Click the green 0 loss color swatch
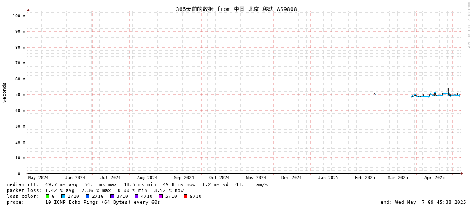The width and height of the screenshot is (473, 208). (48, 196)
